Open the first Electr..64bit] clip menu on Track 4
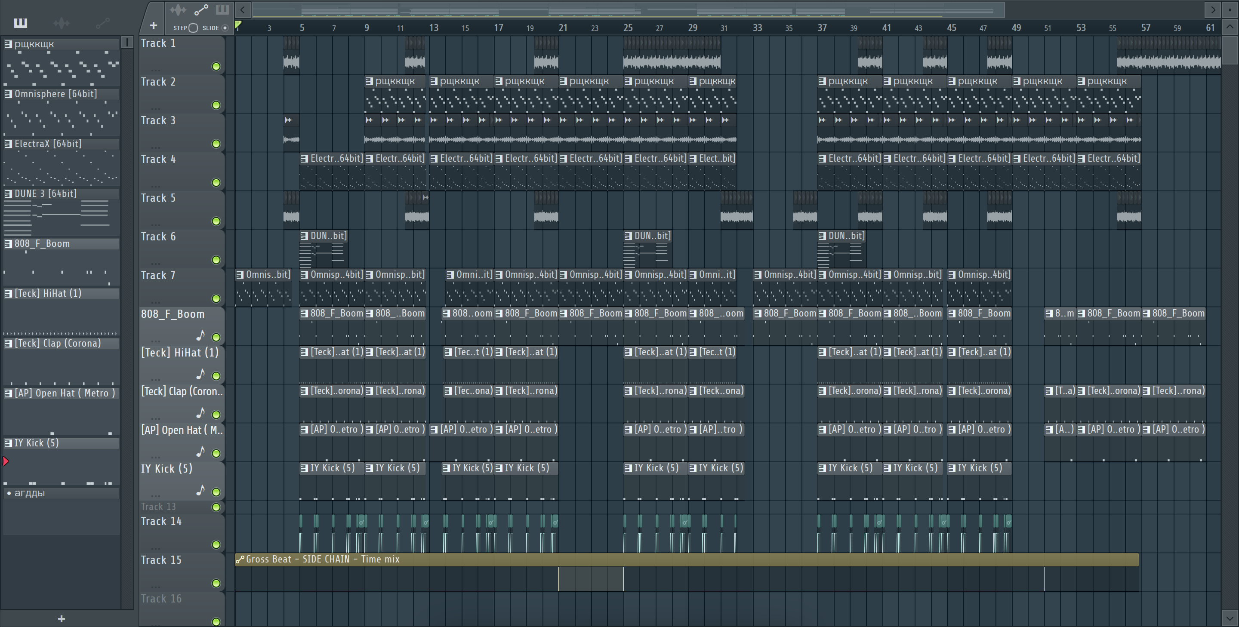1239x627 pixels. click(305, 158)
